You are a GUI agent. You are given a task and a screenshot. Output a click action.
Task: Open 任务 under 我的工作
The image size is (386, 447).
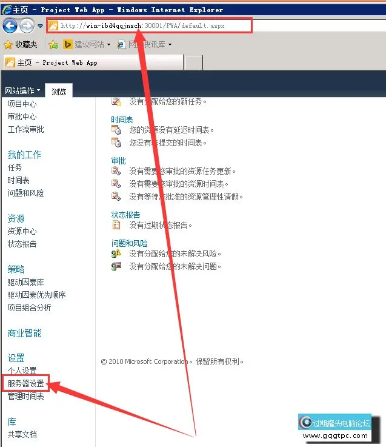(x=15, y=167)
